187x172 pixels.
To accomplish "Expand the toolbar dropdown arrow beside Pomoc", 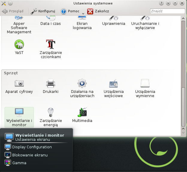I will 83,13.
